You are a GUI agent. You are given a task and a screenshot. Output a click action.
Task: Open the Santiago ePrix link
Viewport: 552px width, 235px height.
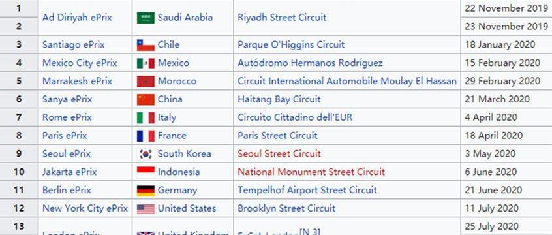click(x=74, y=45)
